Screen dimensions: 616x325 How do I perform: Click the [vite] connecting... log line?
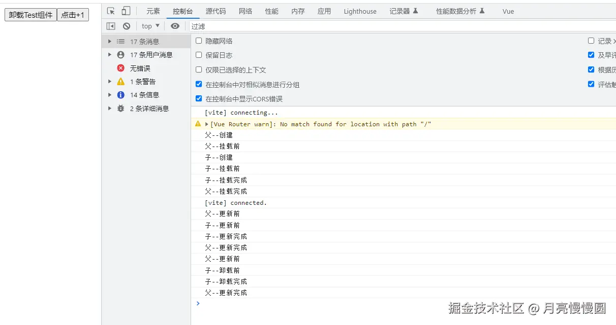point(404,113)
